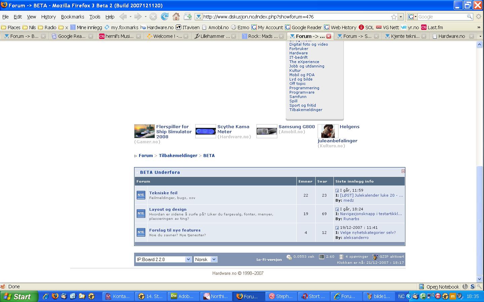Click NYE icon beside Forslag til nye features
Screen dimensions: 484x302
(x=141, y=232)
